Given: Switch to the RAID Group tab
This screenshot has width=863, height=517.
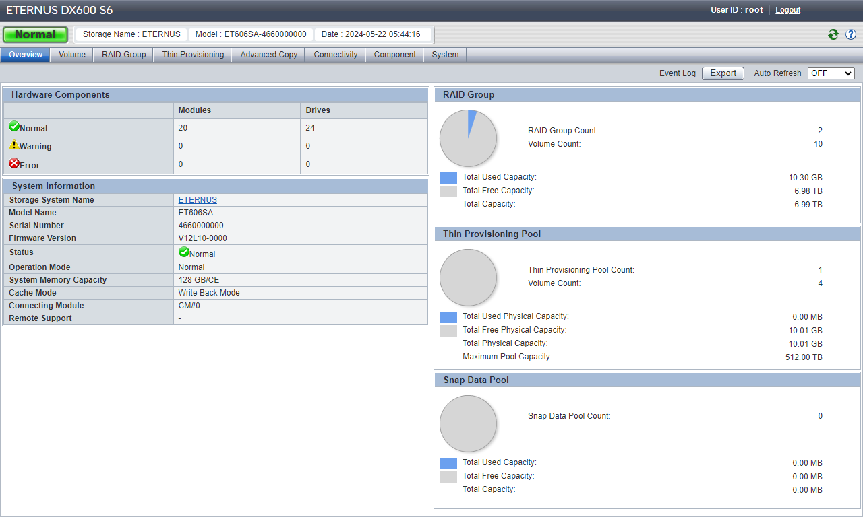Looking at the screenshot, I should pos(123,55).
